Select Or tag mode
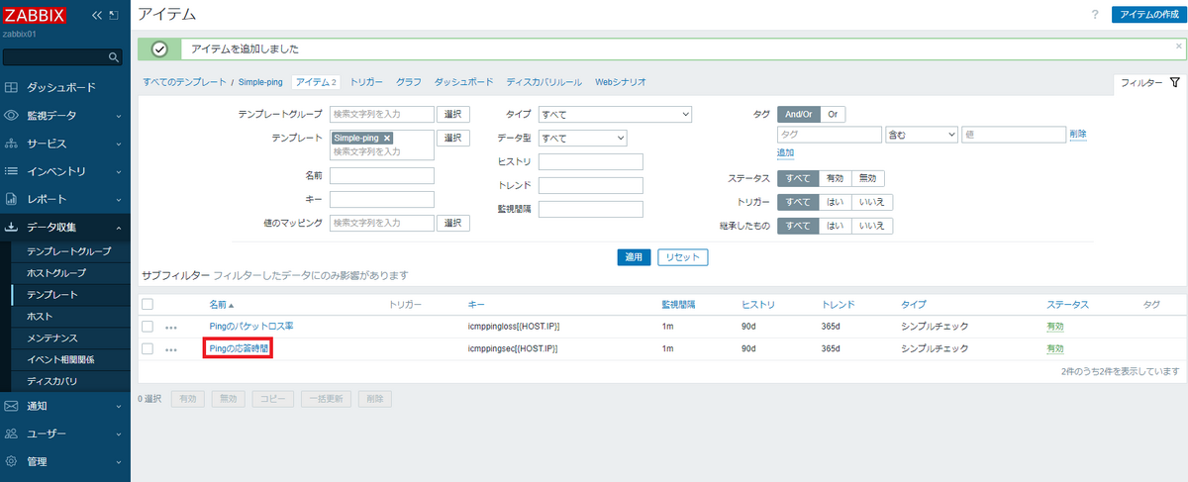1188x482 pixels. tap(833, 114)
